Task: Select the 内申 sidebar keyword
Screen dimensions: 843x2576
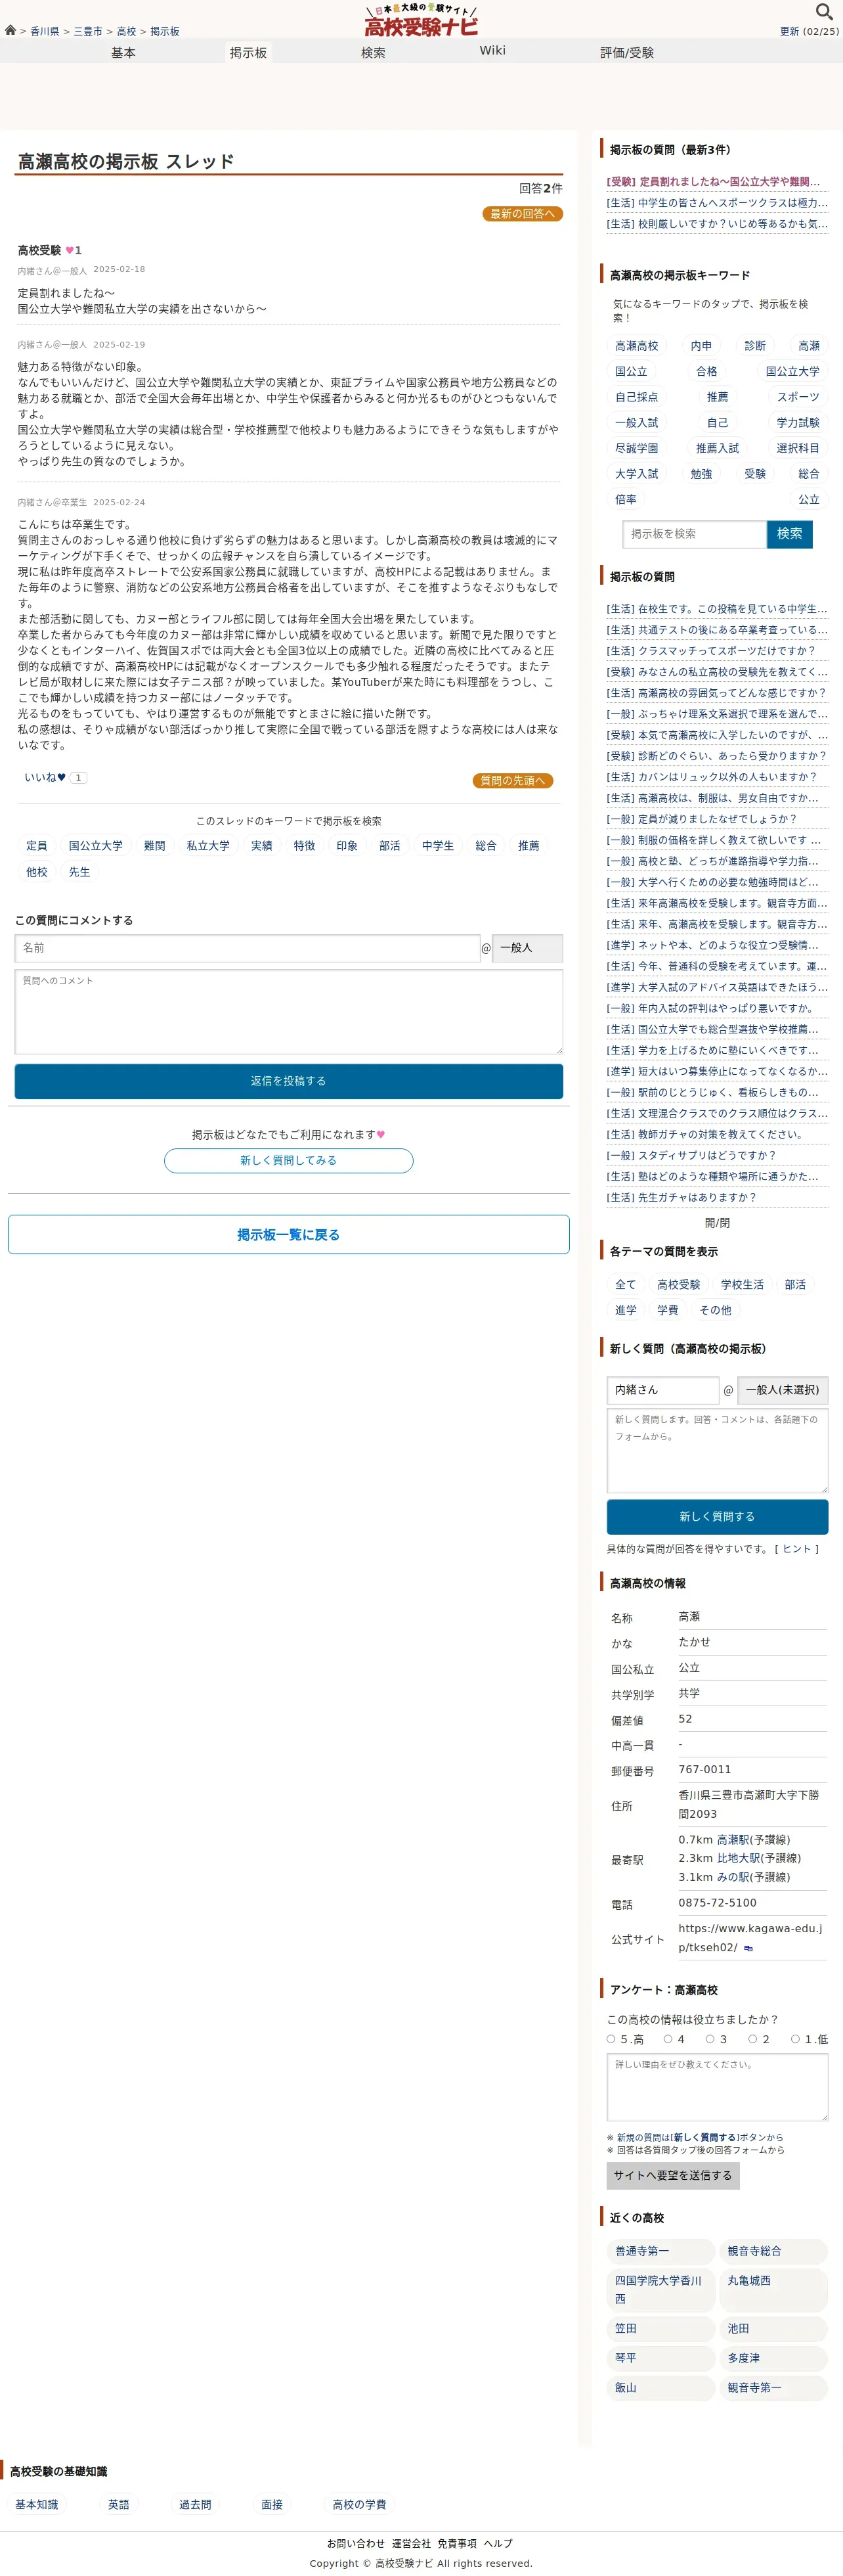Action: click(701, 346)
